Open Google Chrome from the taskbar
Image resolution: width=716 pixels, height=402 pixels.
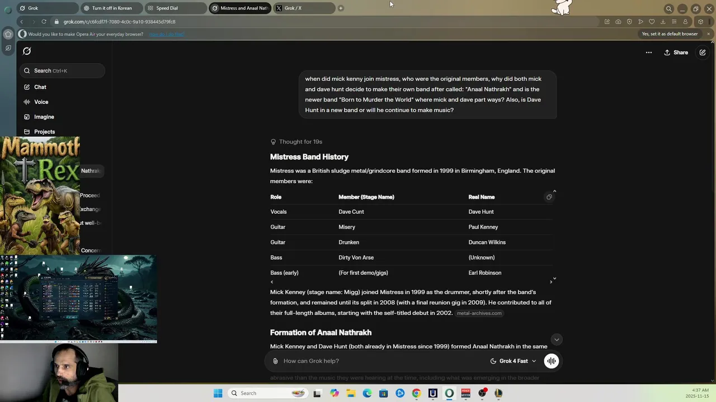point(416,393)
